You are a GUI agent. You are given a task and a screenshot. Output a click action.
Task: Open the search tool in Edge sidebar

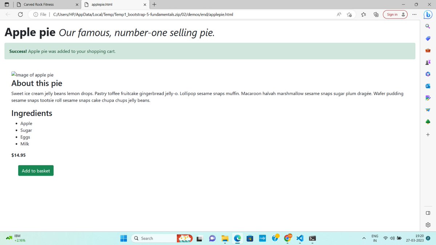click(428, 26)
